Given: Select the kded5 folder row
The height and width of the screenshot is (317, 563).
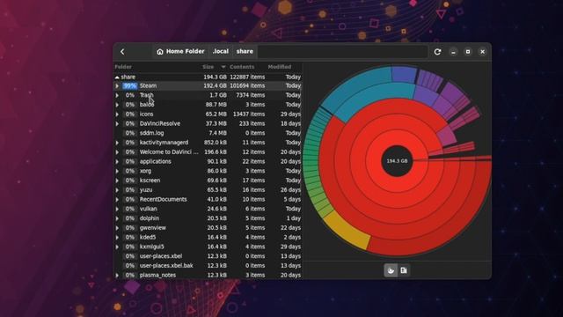Looking at the screenshot, I should 208,237.
